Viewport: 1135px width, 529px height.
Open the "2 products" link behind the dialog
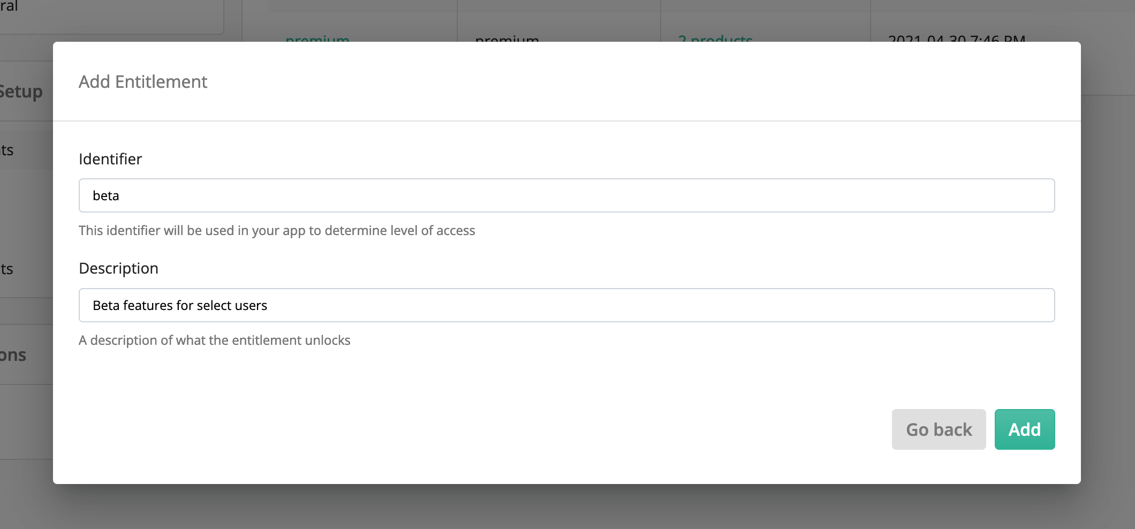(715, 37)
